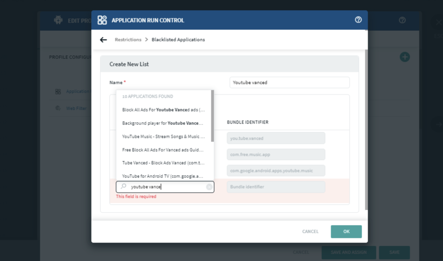Select Block All Ads For Youtube Vanced suggestion
Screen dimensions: 443x261
click(x=163, y=110)
